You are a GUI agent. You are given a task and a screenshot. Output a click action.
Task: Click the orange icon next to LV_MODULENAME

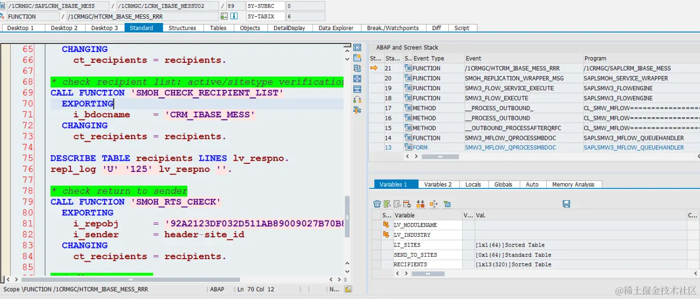click(387, 225)
